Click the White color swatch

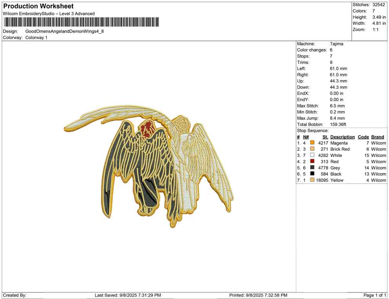click(312, 155)
